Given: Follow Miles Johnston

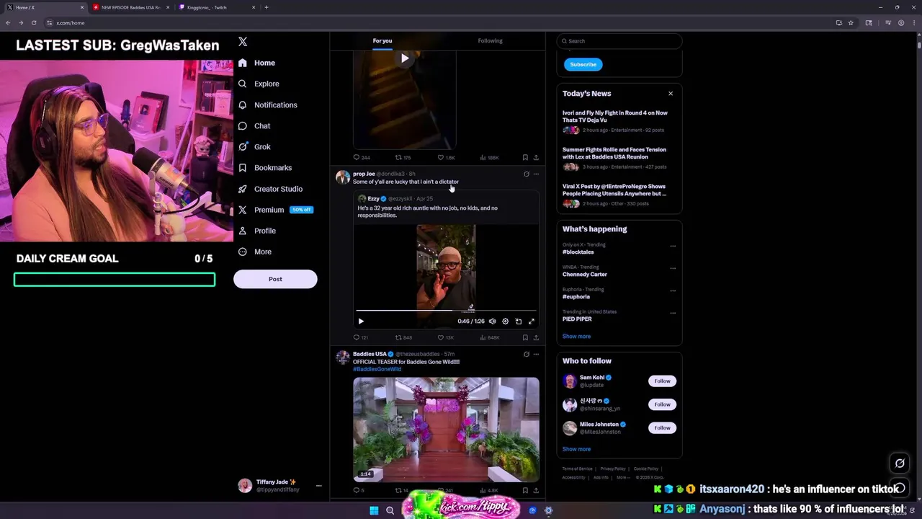Looking at the screenshot, I should (x=662, y=427).
